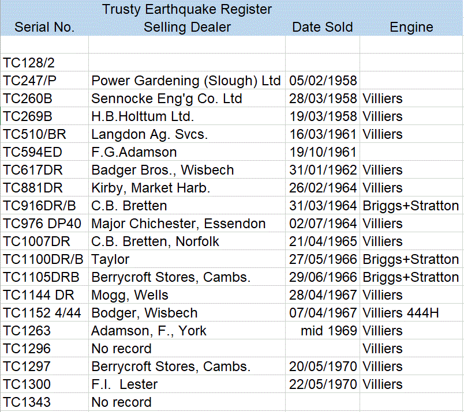Select the Trusty Earthquake Register title cell
This screenshot has height=412, width=464.
[187, 9]
